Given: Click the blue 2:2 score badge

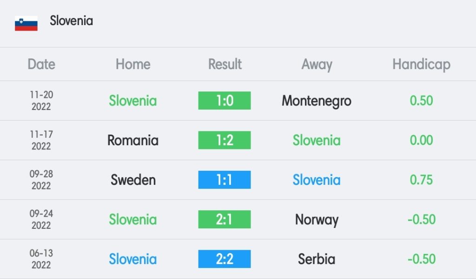Looking at the screenshot, I should click(225, 259).
